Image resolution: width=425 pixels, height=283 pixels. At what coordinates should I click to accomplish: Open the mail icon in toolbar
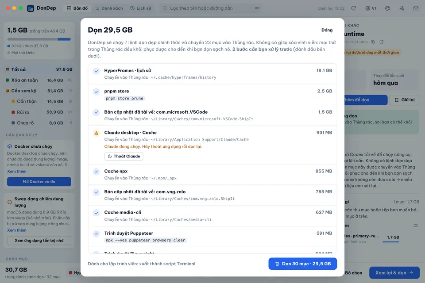(x=416, y=8)
